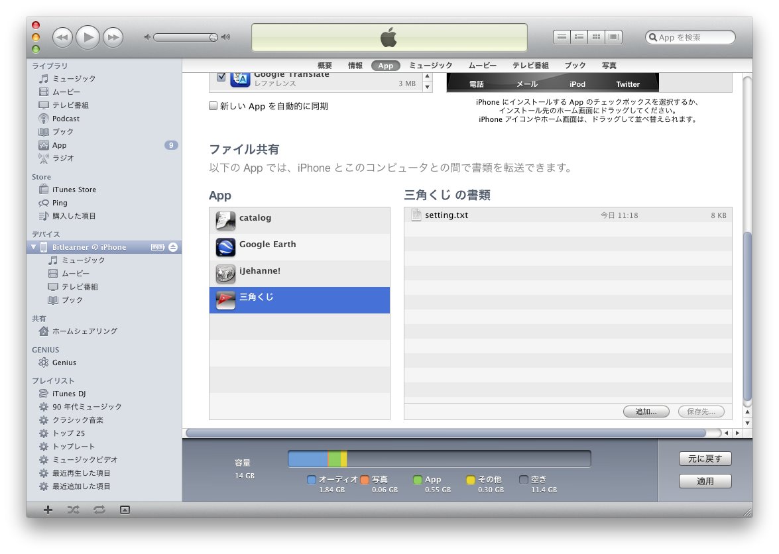Uncheck Google Translate app checkbox
The width and height of the screenshot is (779, 554).
pyautogui.click(x=221, y=77)
